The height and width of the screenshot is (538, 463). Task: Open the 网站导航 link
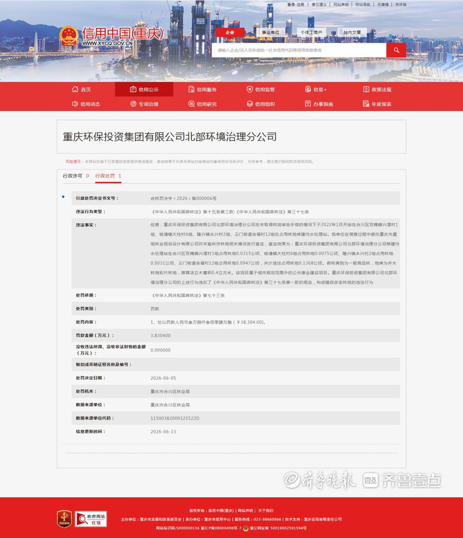click(363, 5)
